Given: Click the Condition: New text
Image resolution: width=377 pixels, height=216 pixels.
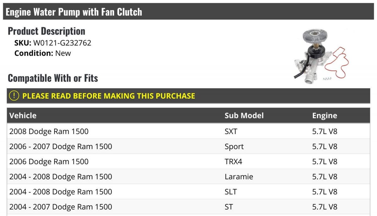Looking at the screenshot, I should pos(43,53).
